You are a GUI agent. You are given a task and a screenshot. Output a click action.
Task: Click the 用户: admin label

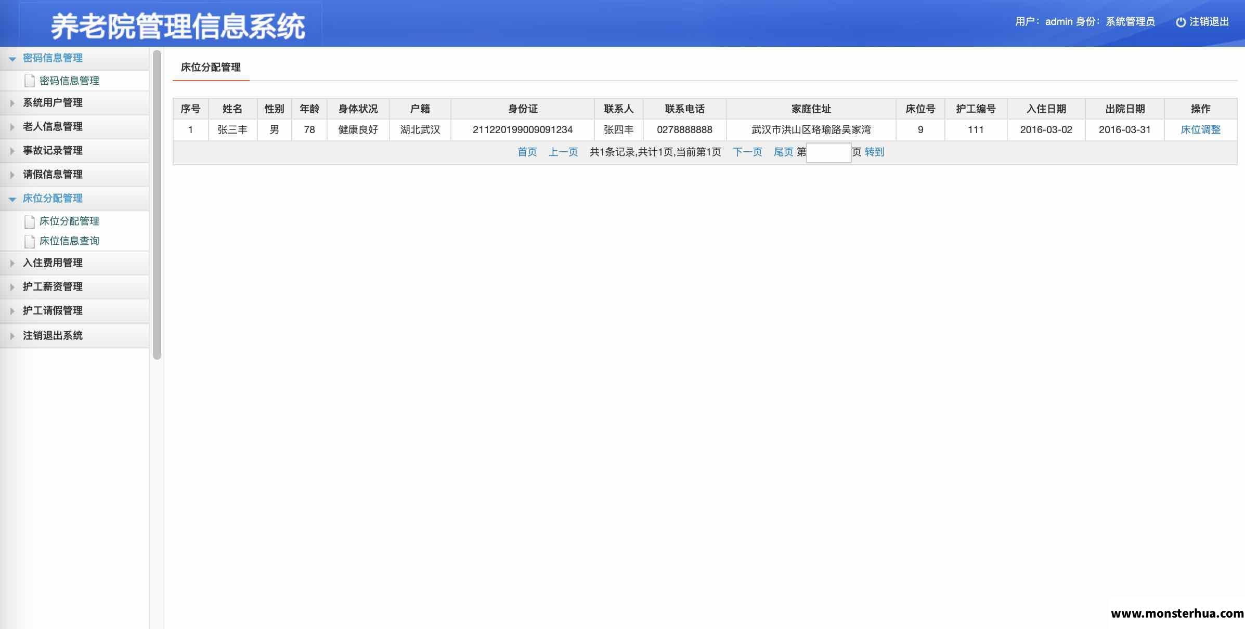click(x=1044, y=22)
